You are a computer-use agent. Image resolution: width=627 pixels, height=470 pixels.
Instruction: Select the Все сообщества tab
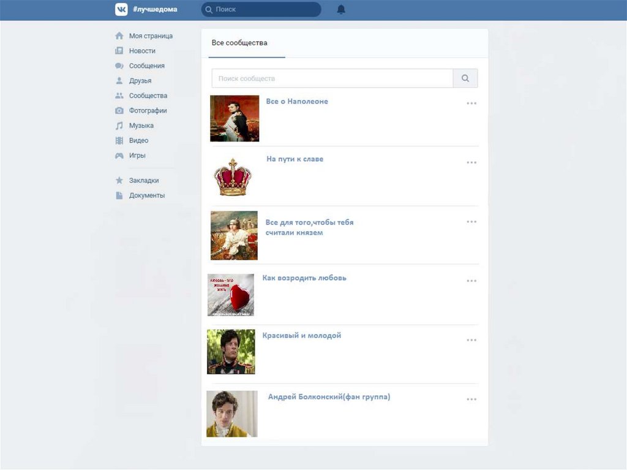(x=239, y=43)
